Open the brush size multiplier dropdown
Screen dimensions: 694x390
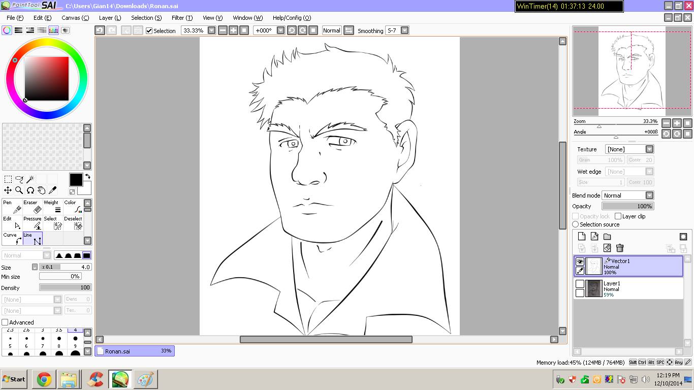(x=35, y=267)
